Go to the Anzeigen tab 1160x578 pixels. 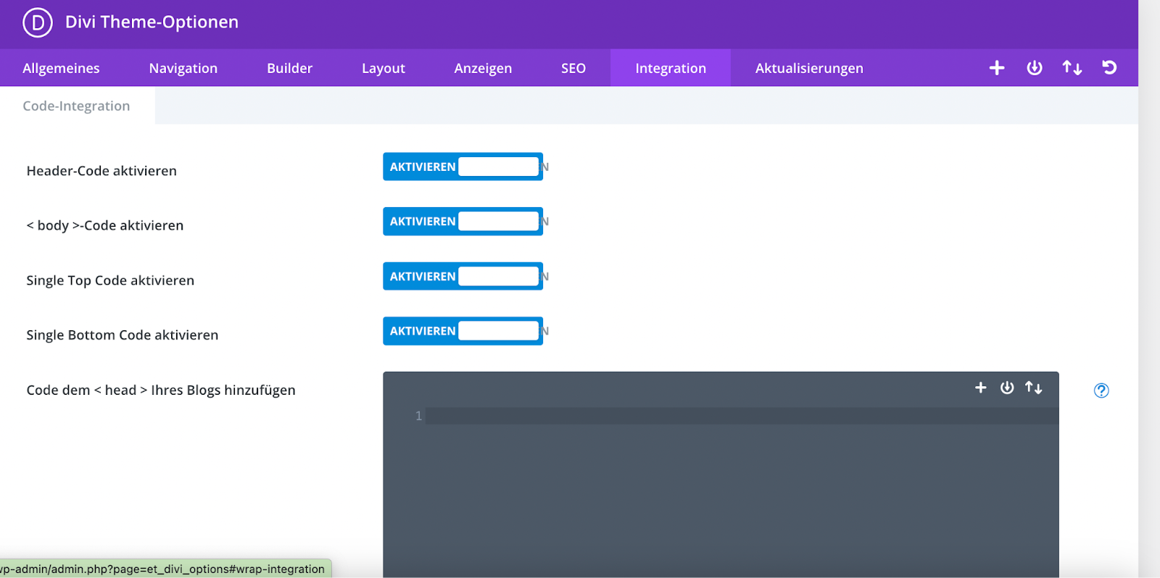pyautogui.click(x=483, y=68)
